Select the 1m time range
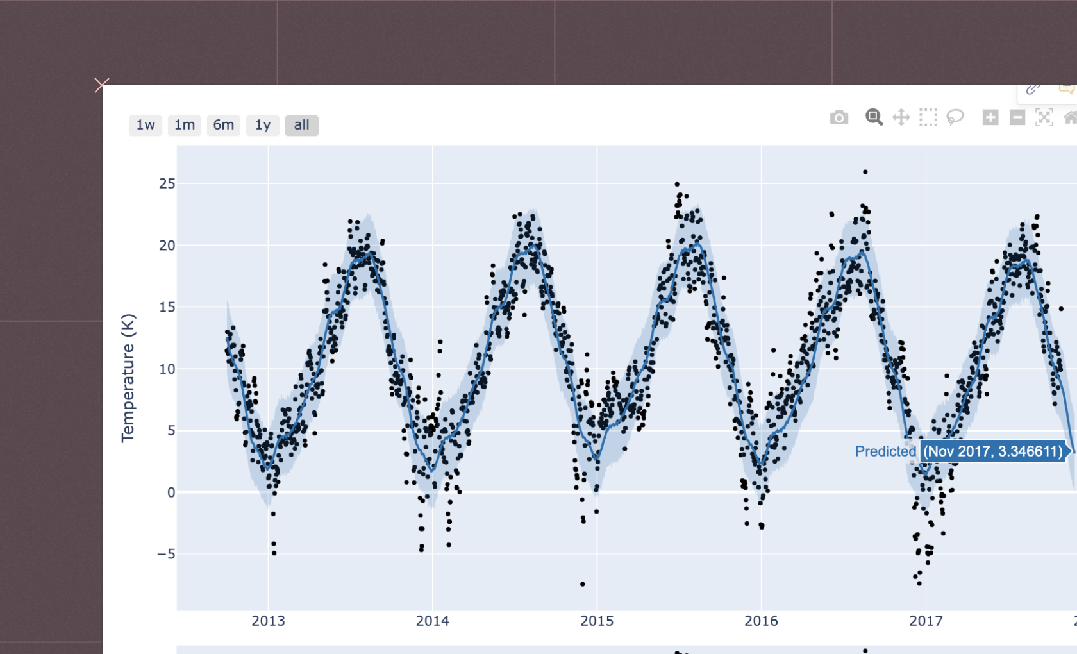 [x=184, y=125]
